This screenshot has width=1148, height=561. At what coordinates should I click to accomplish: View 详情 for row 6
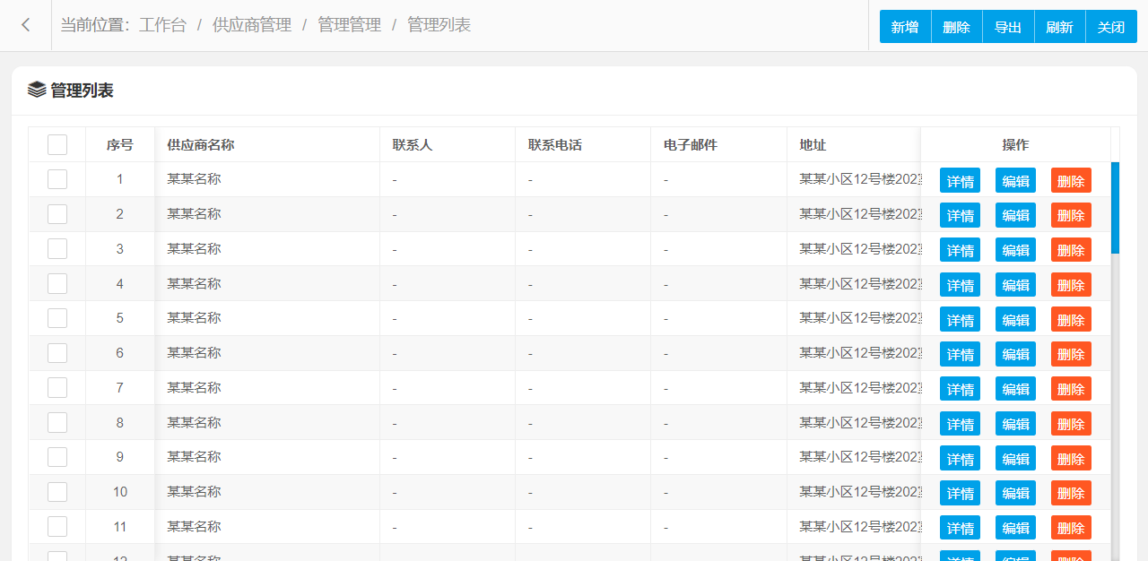(x=960, y=354)
